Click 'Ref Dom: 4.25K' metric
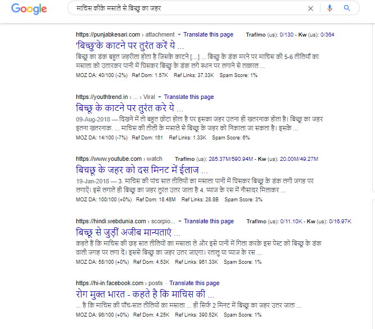 [x=151, y=315]
